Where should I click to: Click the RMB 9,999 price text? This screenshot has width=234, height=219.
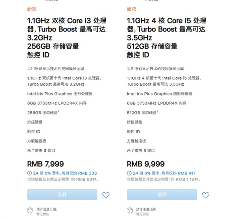146,164
